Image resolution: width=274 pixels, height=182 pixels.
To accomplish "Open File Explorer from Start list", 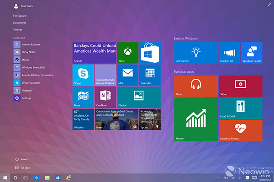I will (x=20, y=16).
